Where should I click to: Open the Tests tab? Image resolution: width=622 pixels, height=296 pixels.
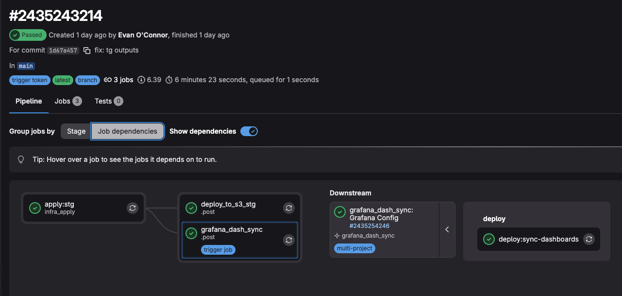(109, 101)
